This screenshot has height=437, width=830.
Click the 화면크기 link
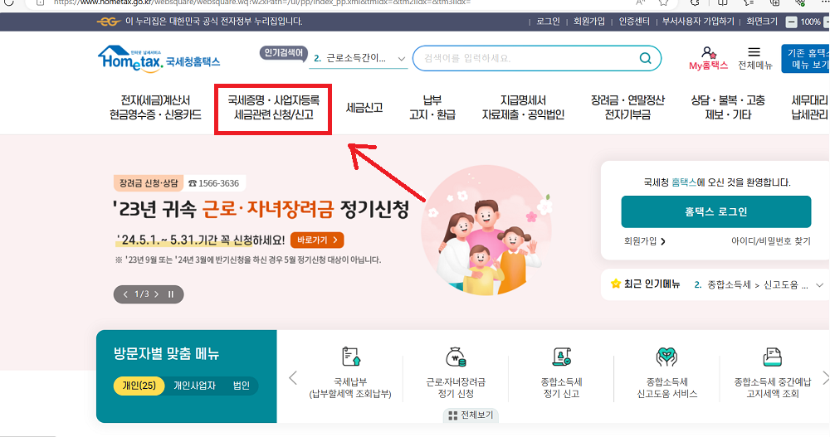pyautogui.click(x=762, y=22)
